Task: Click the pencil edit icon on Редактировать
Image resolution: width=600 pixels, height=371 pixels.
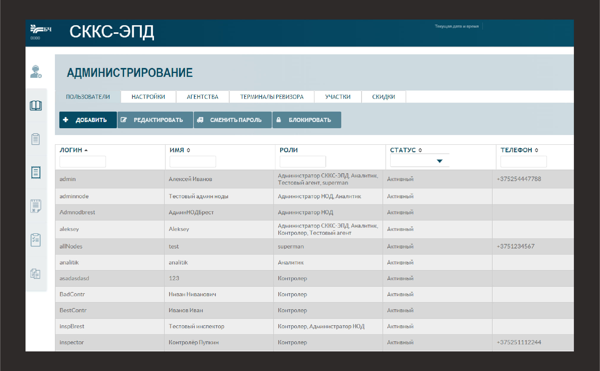Action: pyautogui.click(x=124, y=120)
